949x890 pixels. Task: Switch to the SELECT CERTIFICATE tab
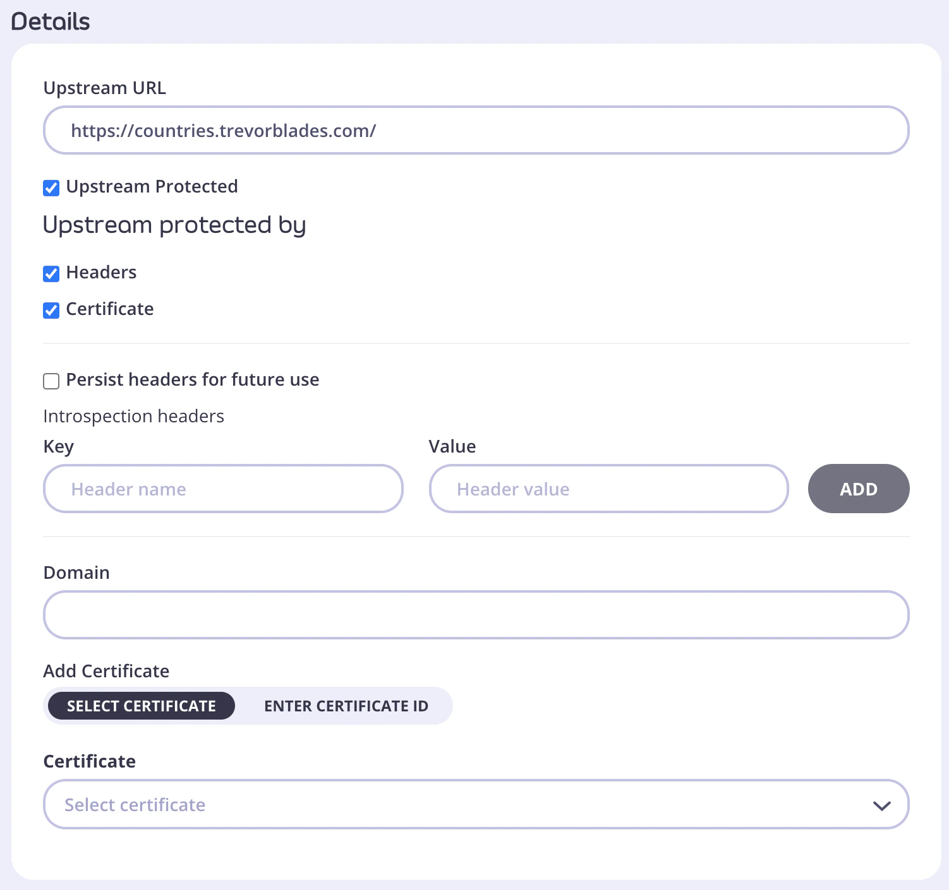click(142, 706)
